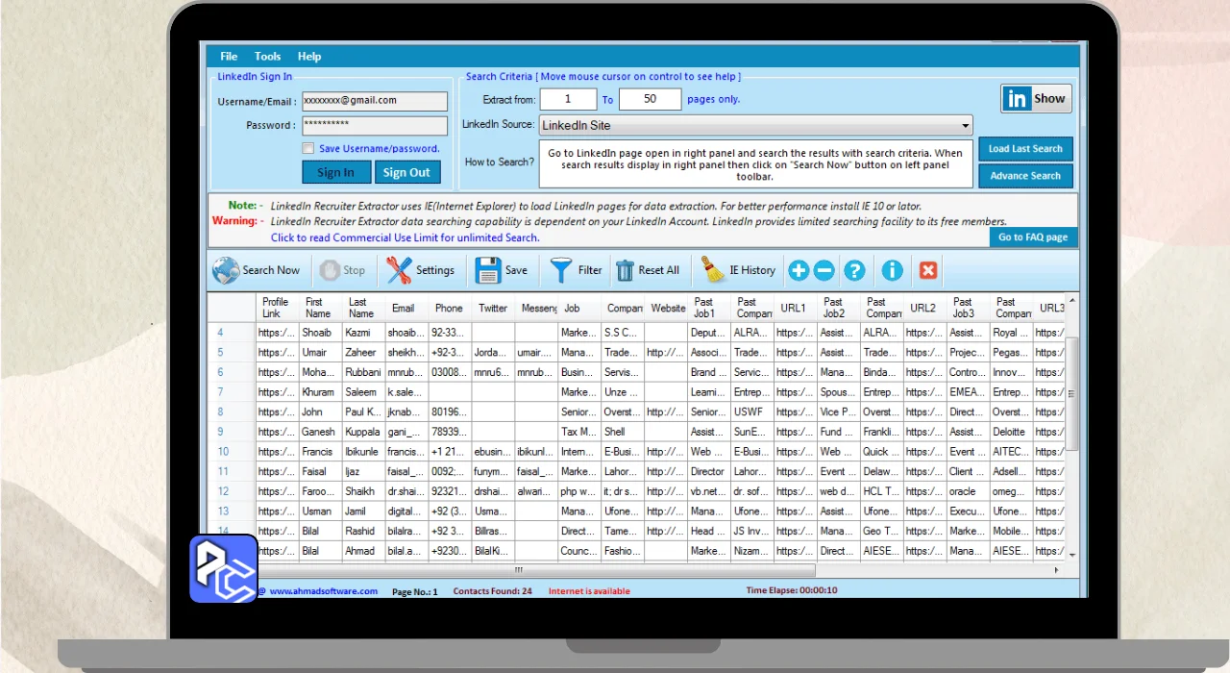Open Settings with the wrench icon
The image size is (1230, 673).
point(399,271)
